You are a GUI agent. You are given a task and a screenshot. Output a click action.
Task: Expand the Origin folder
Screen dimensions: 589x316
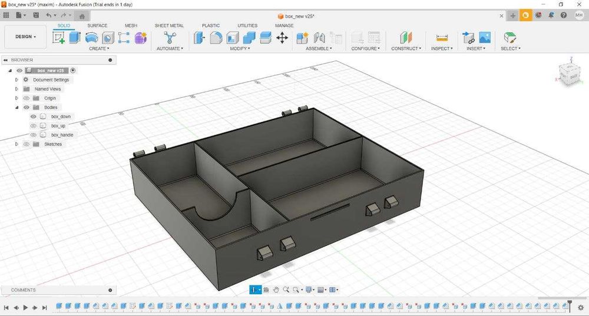16,98
